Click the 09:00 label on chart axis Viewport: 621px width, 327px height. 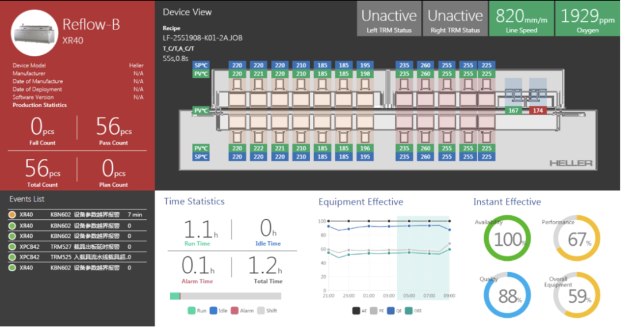(x=449, y=296)
